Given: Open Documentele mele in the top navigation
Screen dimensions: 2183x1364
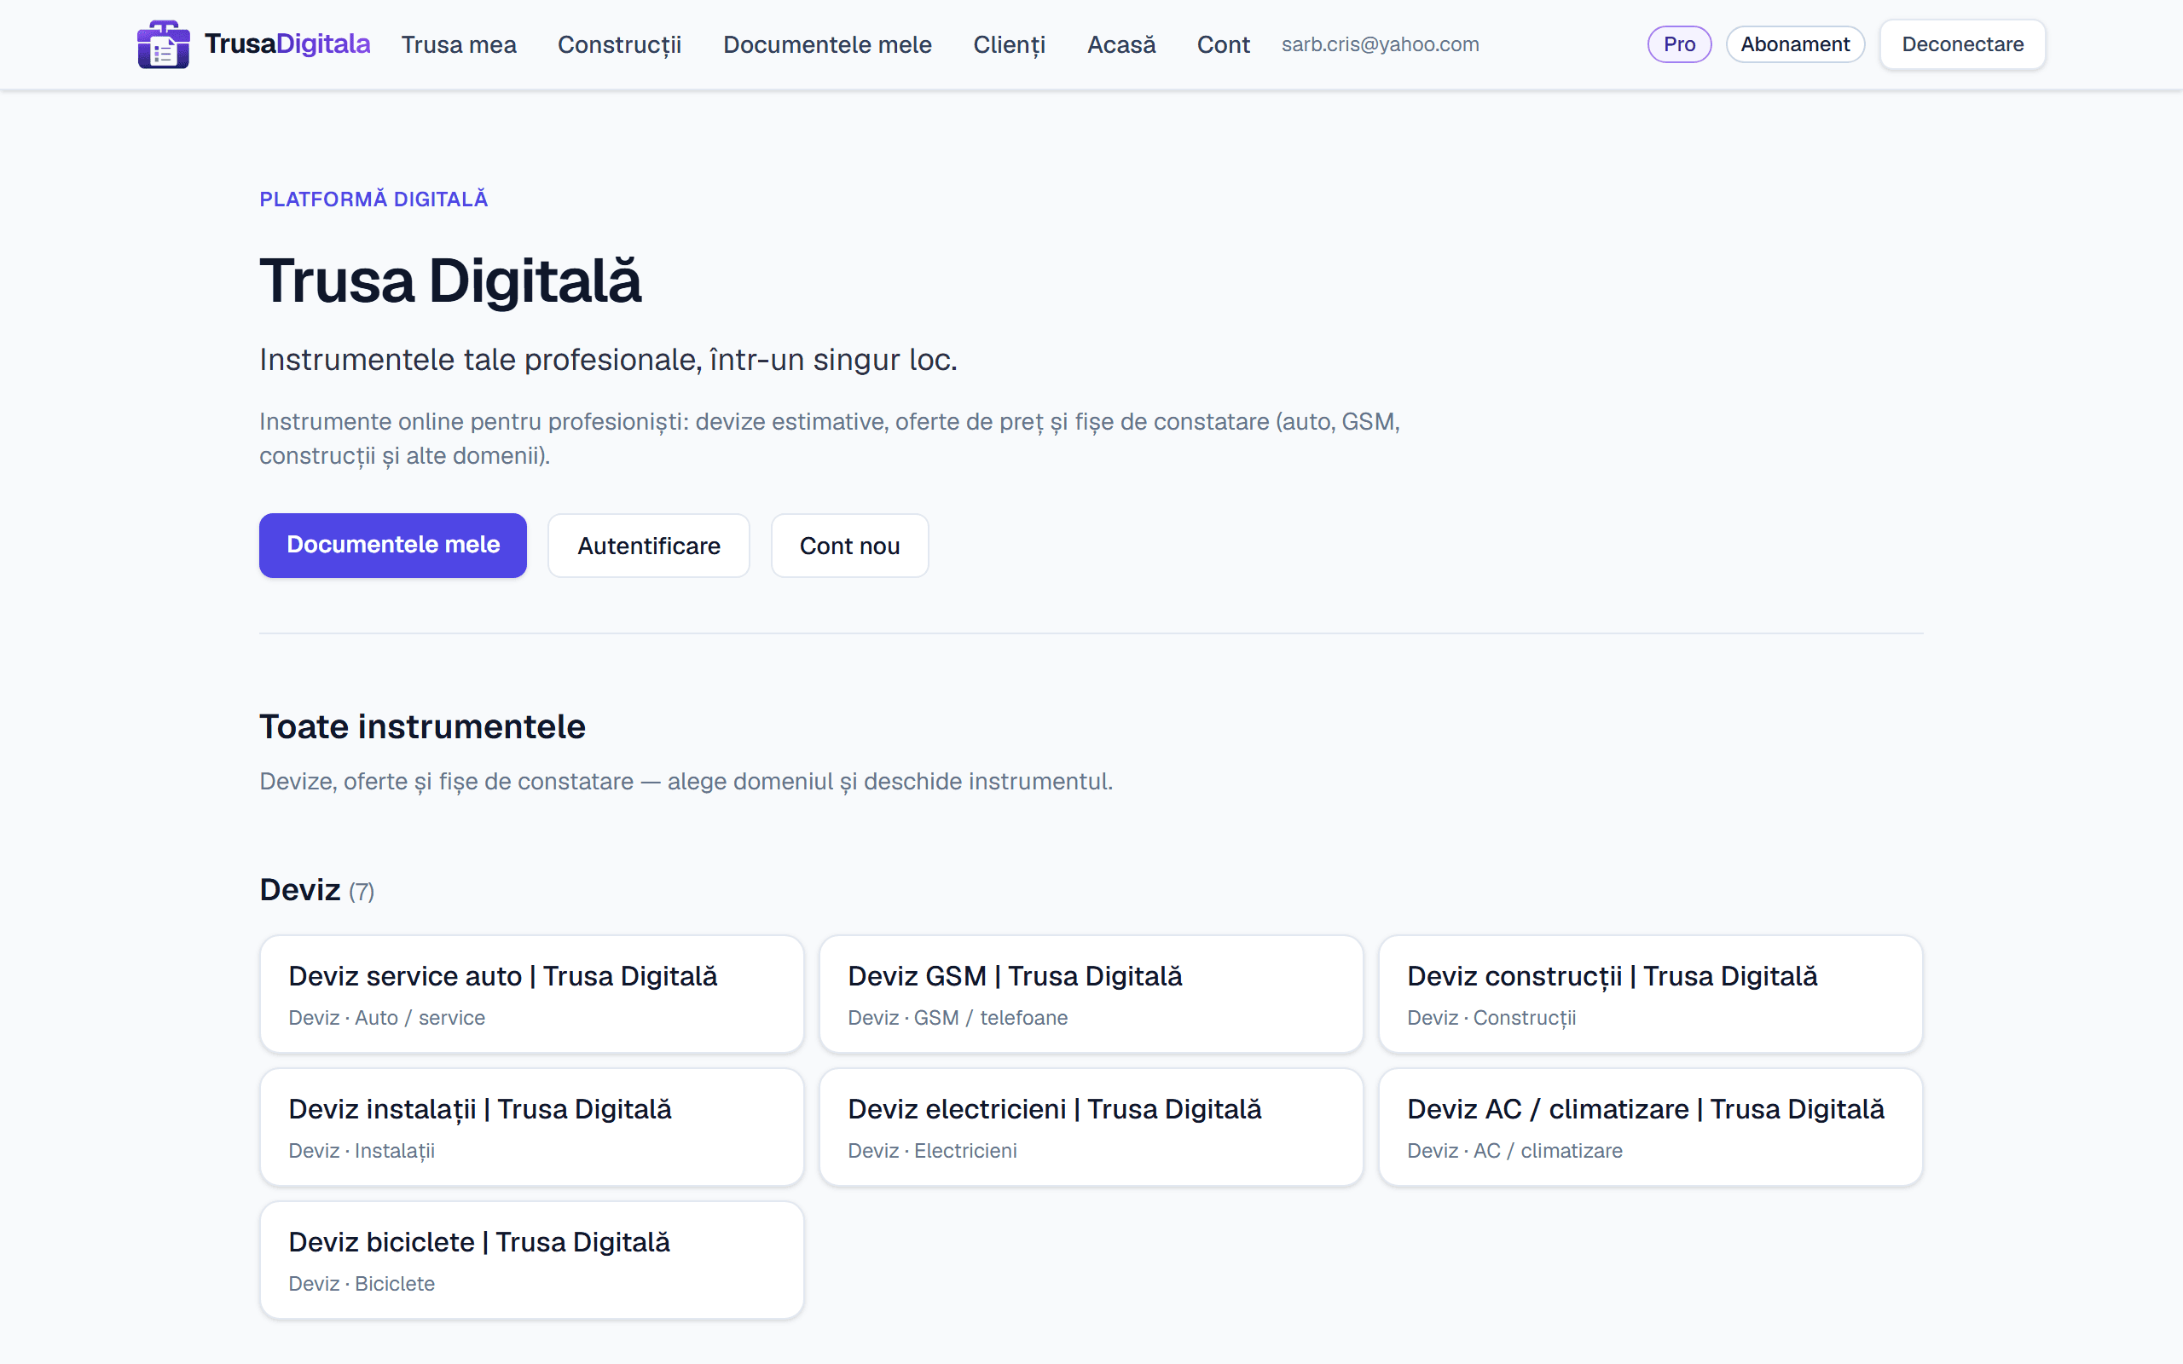Looking at the screenshot, I should [827, 44].
